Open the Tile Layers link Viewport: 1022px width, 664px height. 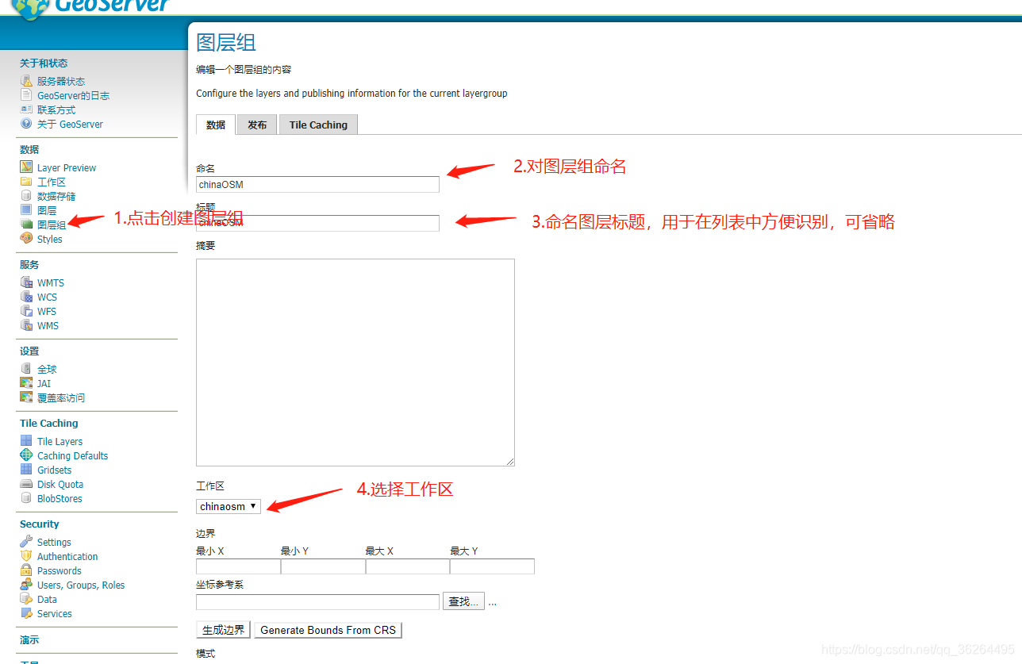click(60, 441)
